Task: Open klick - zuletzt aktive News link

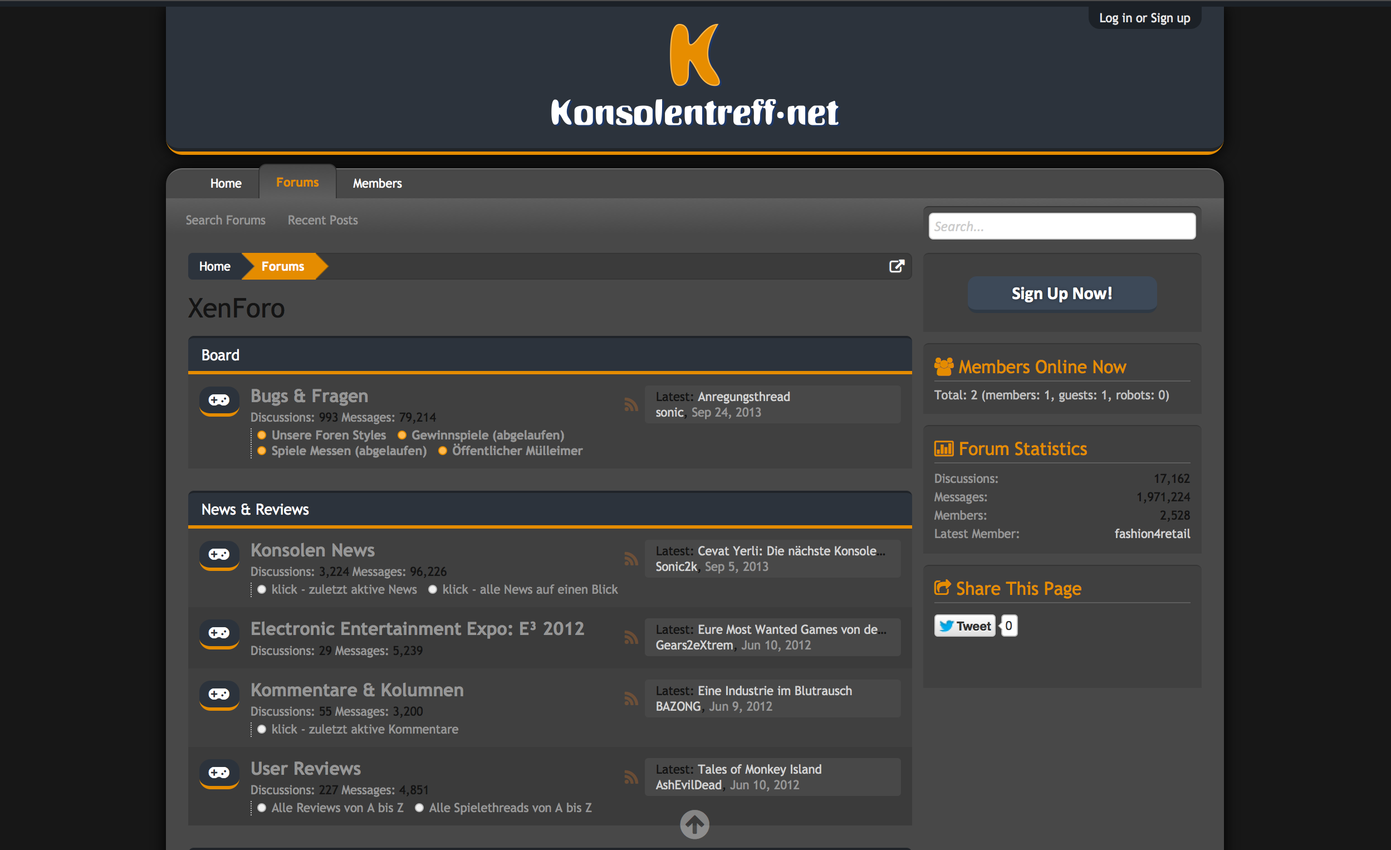Action: coord(344,589)
